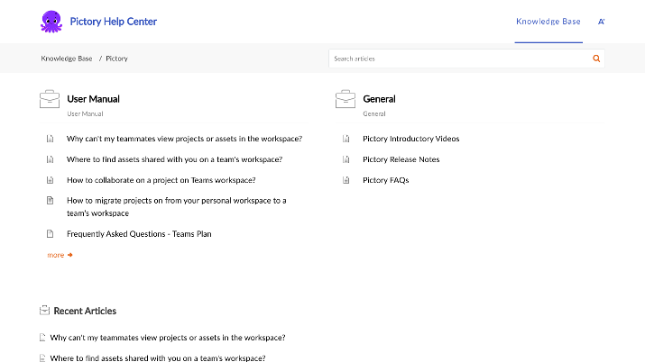Go to Knowledge Base breadcrumb
645x362 pixels.
(x=67, y=59)
